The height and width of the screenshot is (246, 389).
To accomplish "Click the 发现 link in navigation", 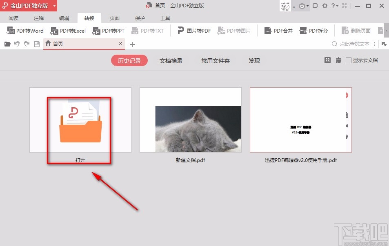I will point(254,60).
